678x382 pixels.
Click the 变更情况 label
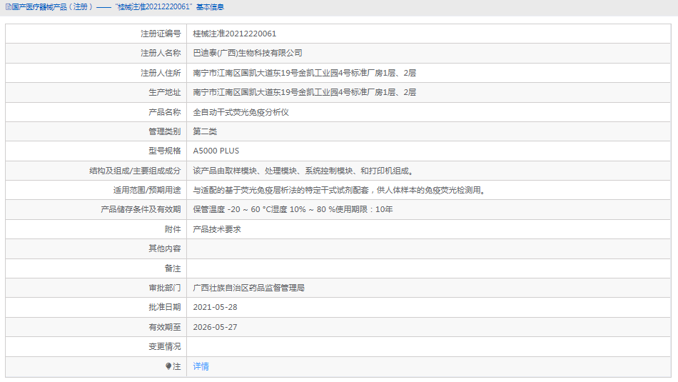point(165,346)
